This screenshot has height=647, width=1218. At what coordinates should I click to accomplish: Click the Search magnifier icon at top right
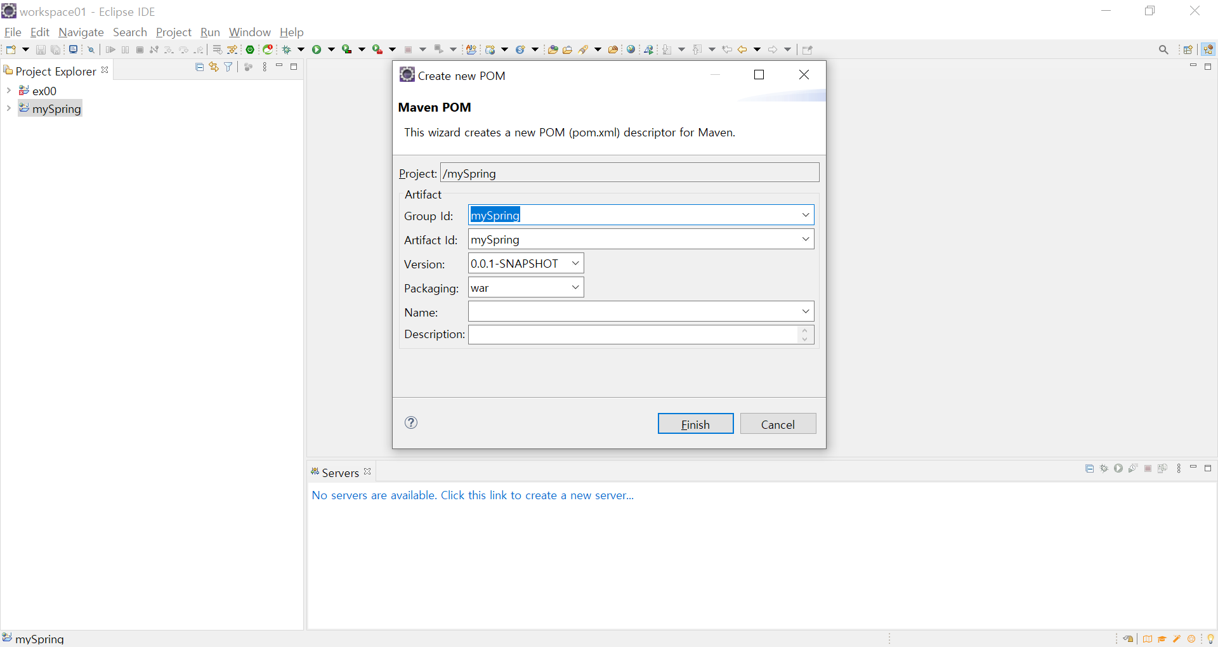1163,49
